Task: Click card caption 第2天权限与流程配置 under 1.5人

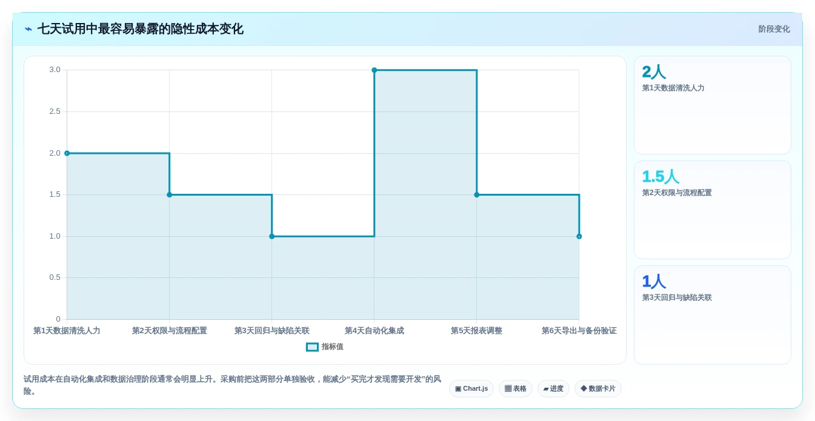Action: tap(677, 193)
